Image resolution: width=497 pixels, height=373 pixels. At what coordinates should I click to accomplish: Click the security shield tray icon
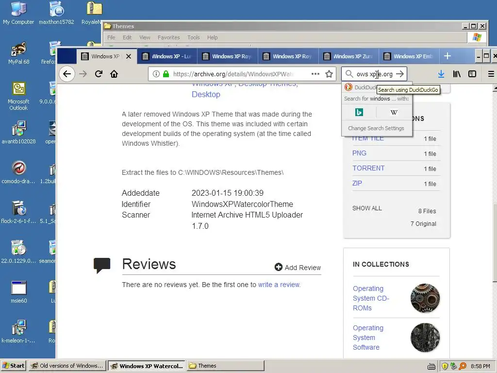[445, 366]
